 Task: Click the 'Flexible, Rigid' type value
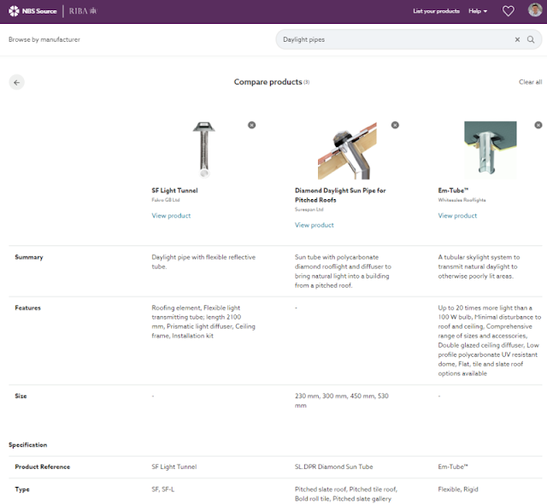pos(458,489)
